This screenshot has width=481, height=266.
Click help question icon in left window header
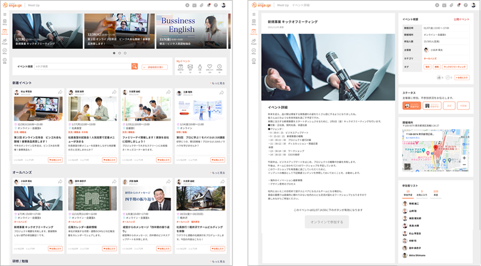(x=216, y=5)
